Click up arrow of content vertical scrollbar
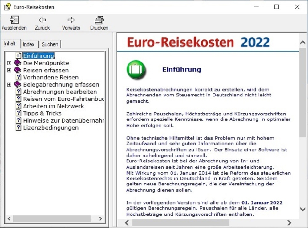 point(303,42)
